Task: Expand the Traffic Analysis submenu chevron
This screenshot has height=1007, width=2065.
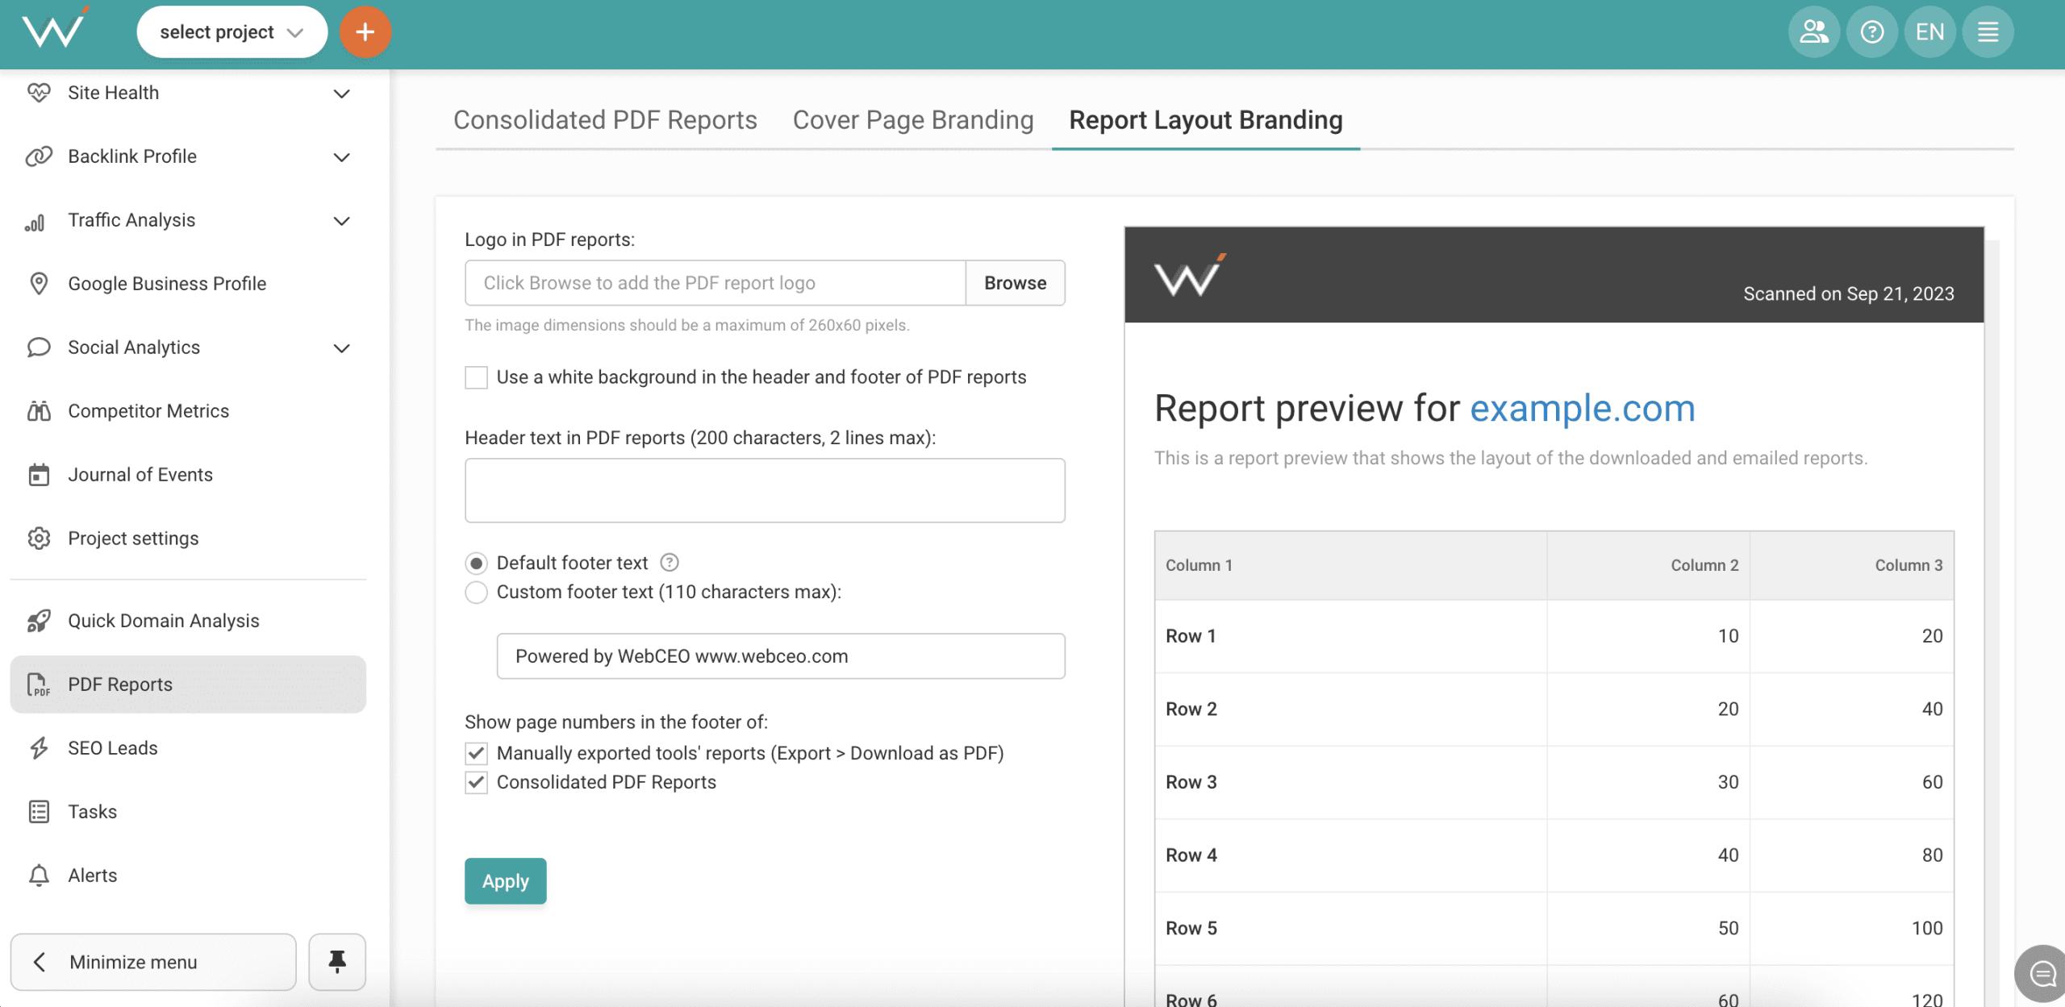Action: [x=342, y=221]
